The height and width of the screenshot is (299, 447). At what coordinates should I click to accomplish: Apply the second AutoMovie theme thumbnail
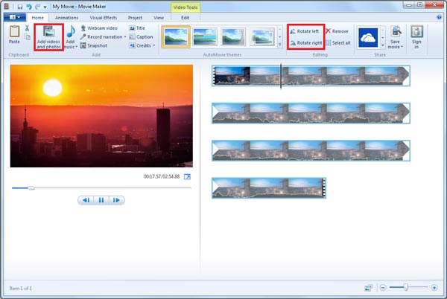(205, 36)
